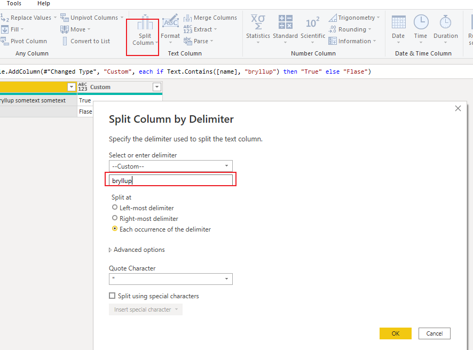Click the Pivot Column icon

[x=4, y=41]
